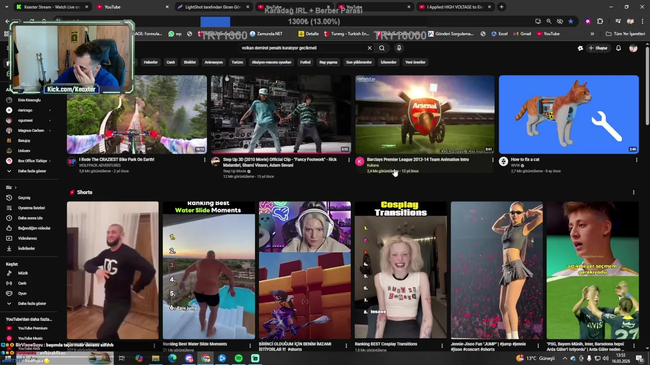Select the Yeni öneriler filter chip

pyautogui.click(x=415, y=62)
